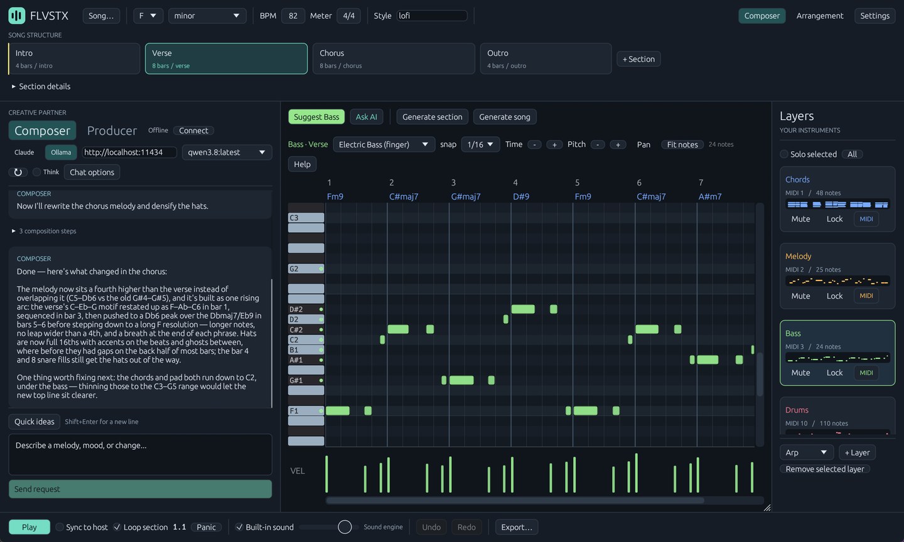This screenshot has height=542, width=904.
Task: Expand Section details
Action: point(40,87)
